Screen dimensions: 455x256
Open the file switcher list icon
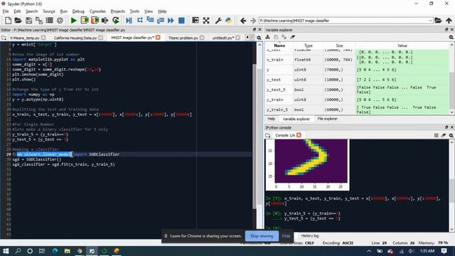pos(49,21)
